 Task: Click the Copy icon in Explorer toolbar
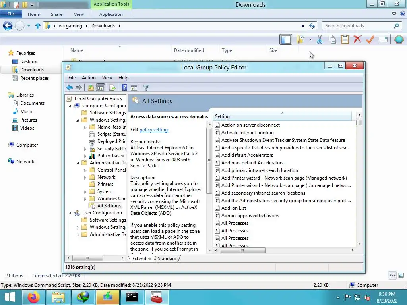click(332, 39)
